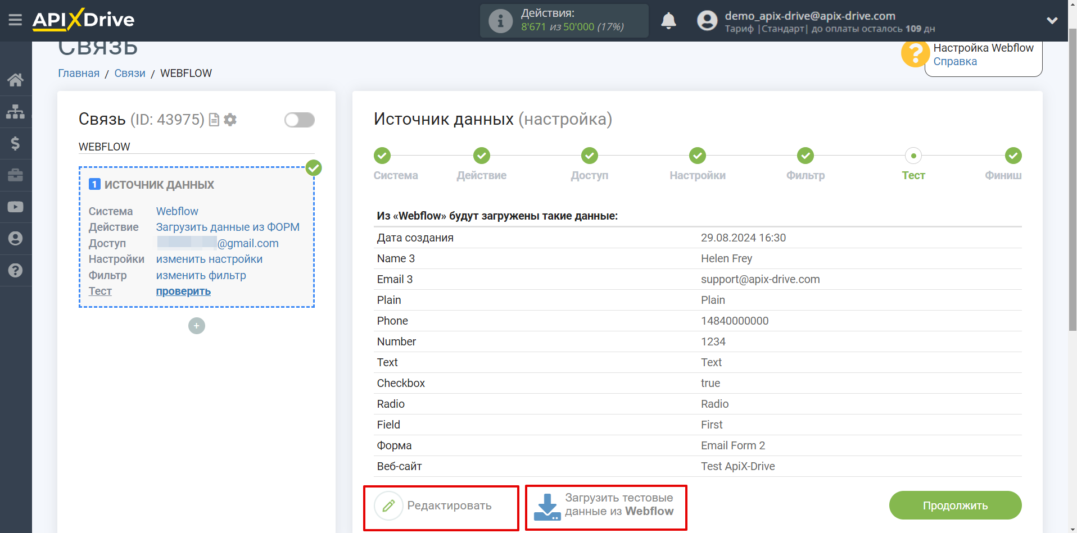Select the Тест step
The height and width of the screenshot is (533, 1077).
pos(913,156)
